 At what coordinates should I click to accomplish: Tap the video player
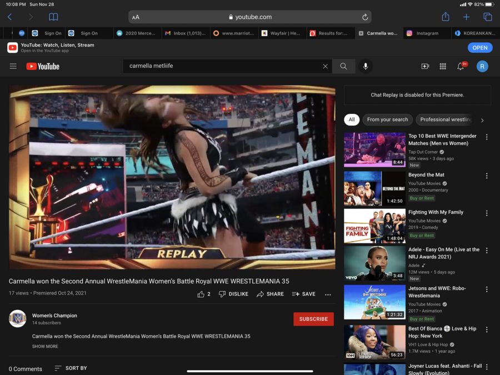[172, 177]
